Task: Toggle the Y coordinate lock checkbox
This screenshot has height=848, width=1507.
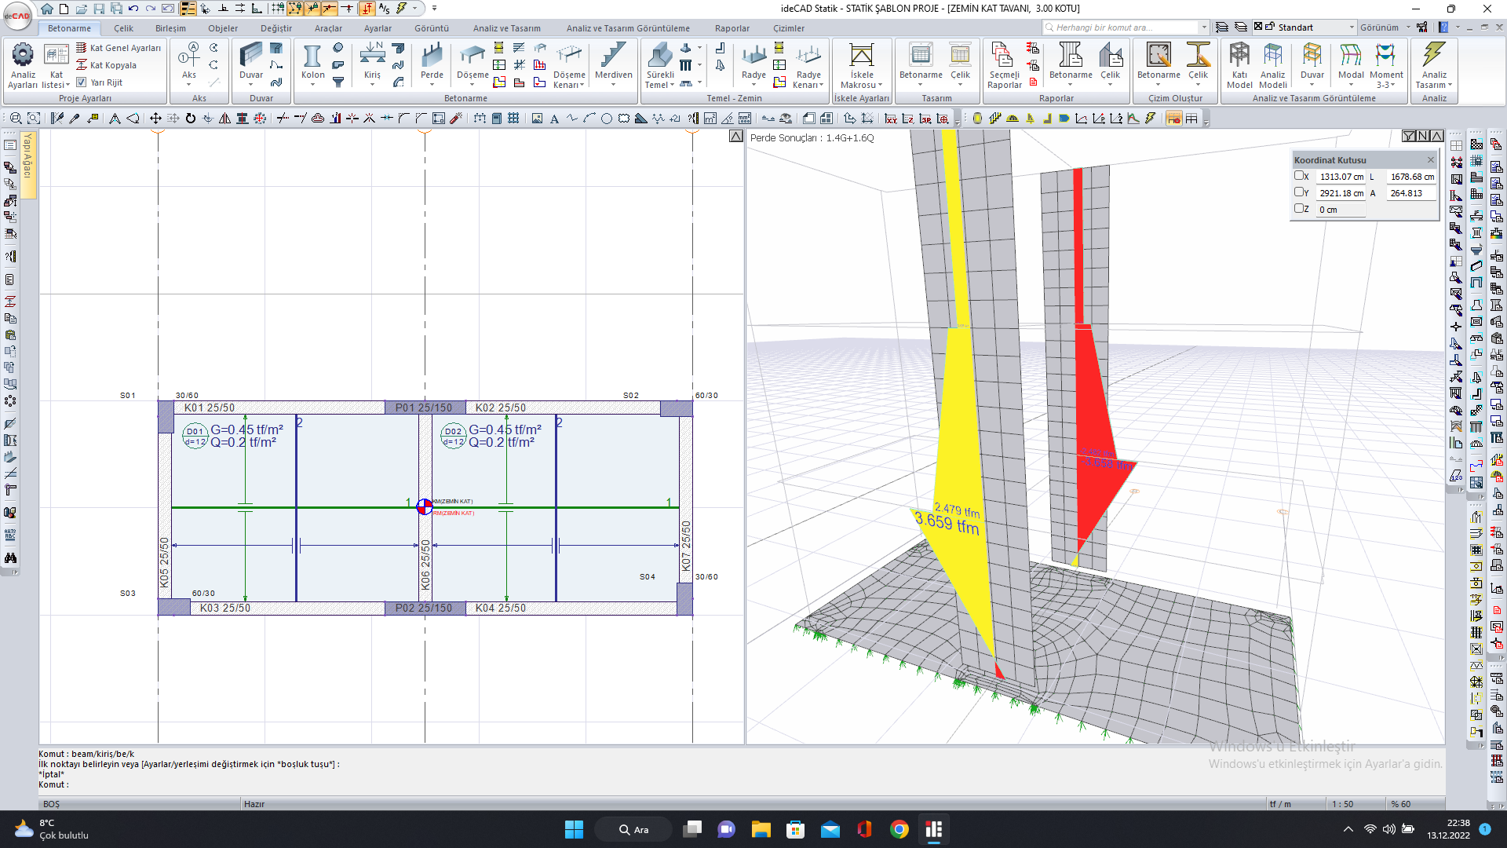Action: [x=1298, y=192]
